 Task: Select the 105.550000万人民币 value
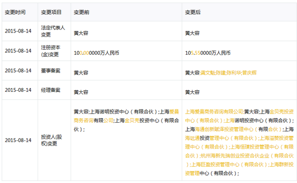[x=208, y=53]
